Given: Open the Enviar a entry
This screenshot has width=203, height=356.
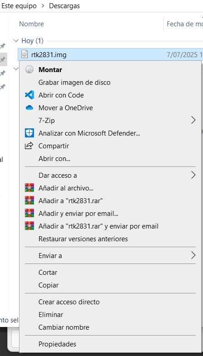Looking at the screenshot, I should coord(110,256).
